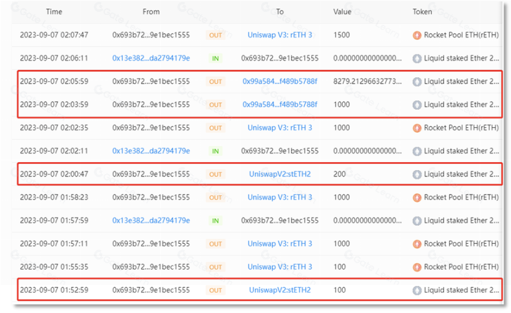Viewport: 511px width, 313px height.
Task: Select timestamp 2023-09-07 02:07:47
Action: click(x=54, y=35)
